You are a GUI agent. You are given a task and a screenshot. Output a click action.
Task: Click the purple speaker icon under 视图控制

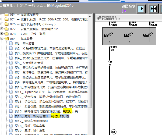tap(125, 11)
